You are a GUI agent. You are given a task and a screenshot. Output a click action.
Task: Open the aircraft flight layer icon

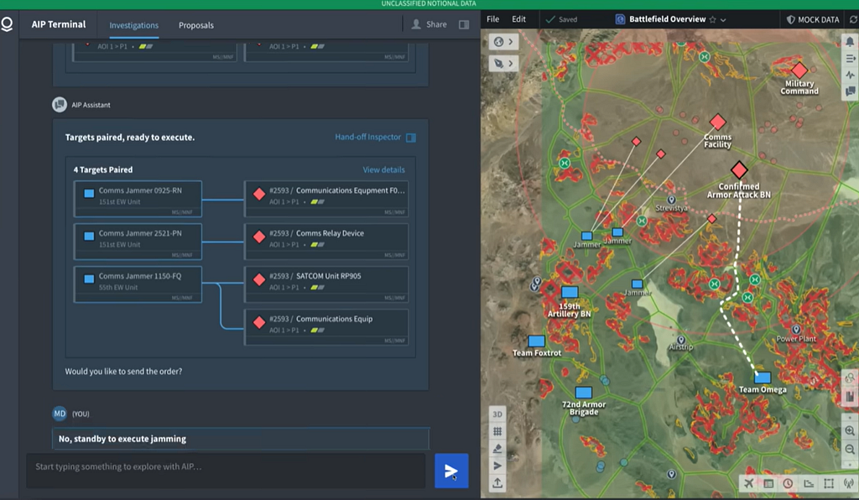pyautogui.click(x=748, y=483)
